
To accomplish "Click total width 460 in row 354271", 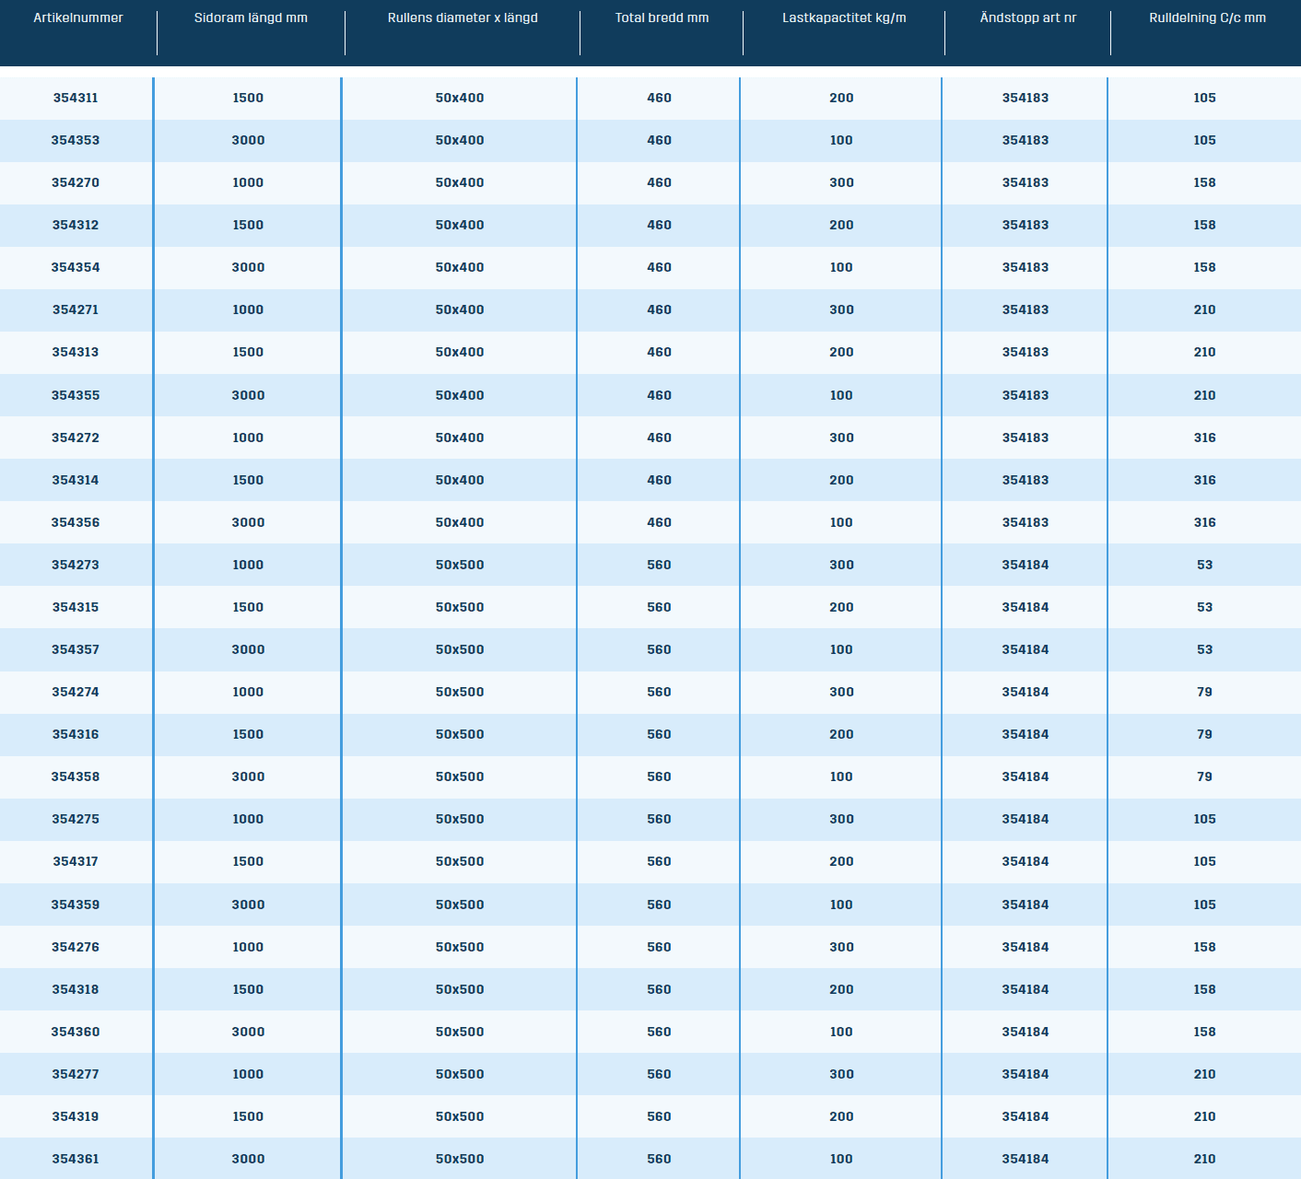I will pos(660,309).
